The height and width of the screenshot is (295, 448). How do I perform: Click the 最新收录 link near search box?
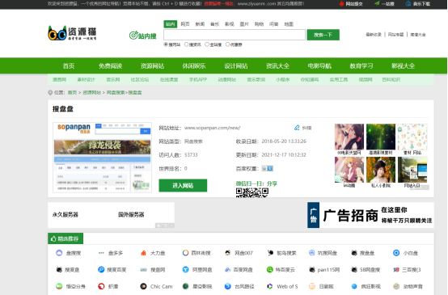(x=374, y=35)
